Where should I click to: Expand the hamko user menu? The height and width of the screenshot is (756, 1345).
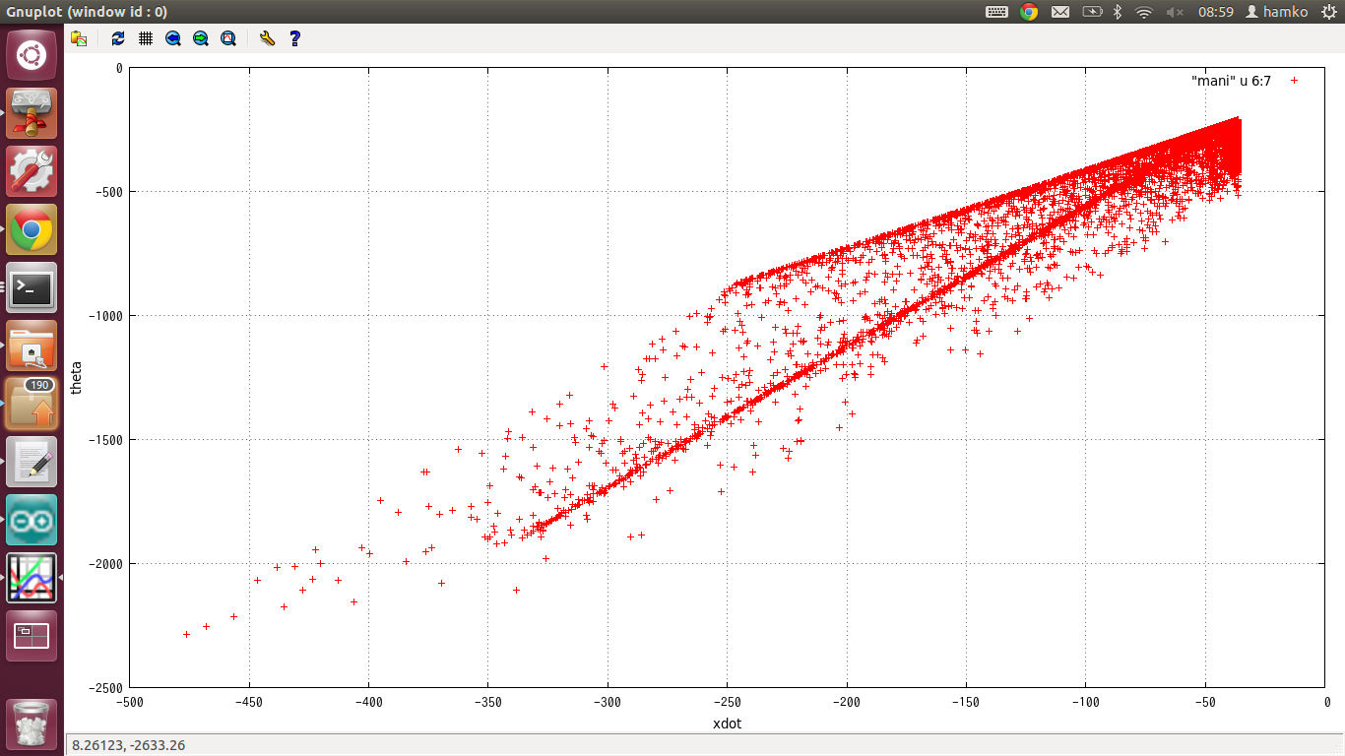pyautogui.click(x=1275, y=12)
